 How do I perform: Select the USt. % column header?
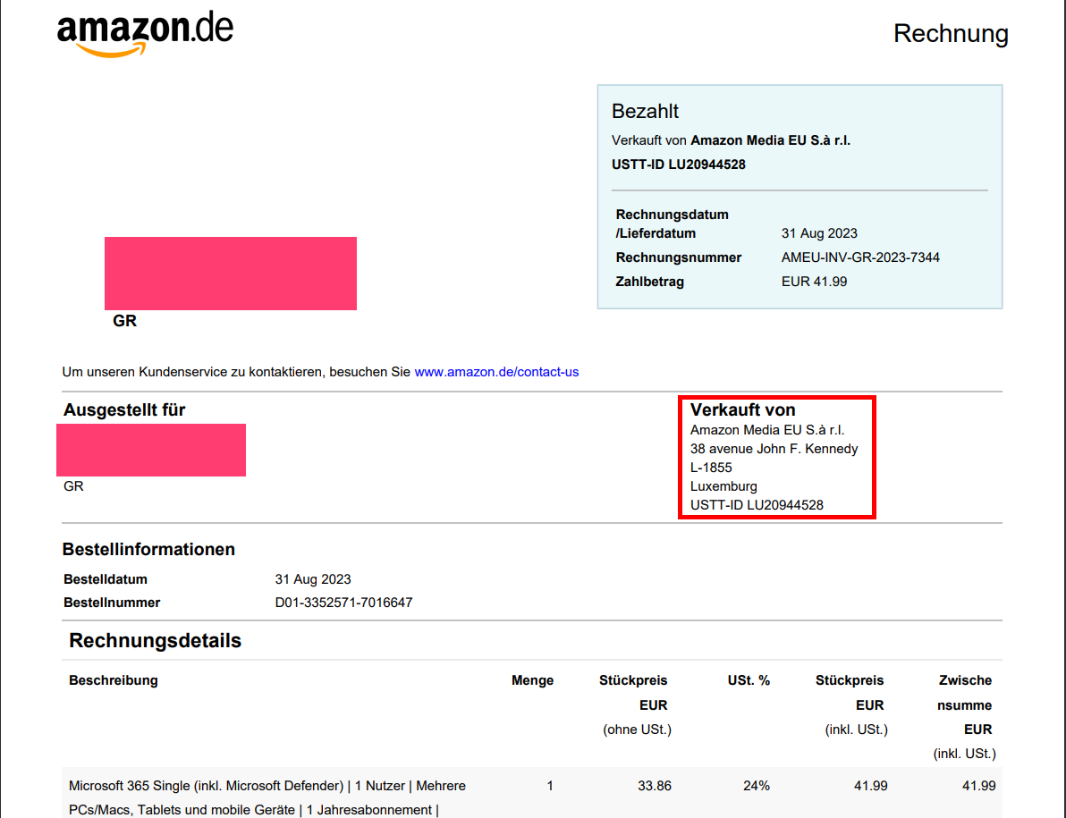click(x=749, y=680)
